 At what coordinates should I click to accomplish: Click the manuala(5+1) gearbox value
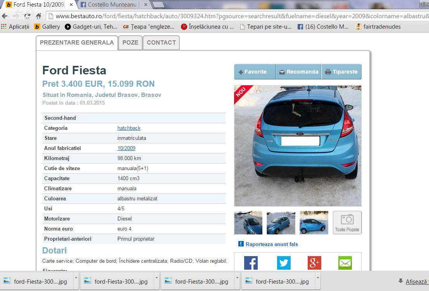click(133, 169)
